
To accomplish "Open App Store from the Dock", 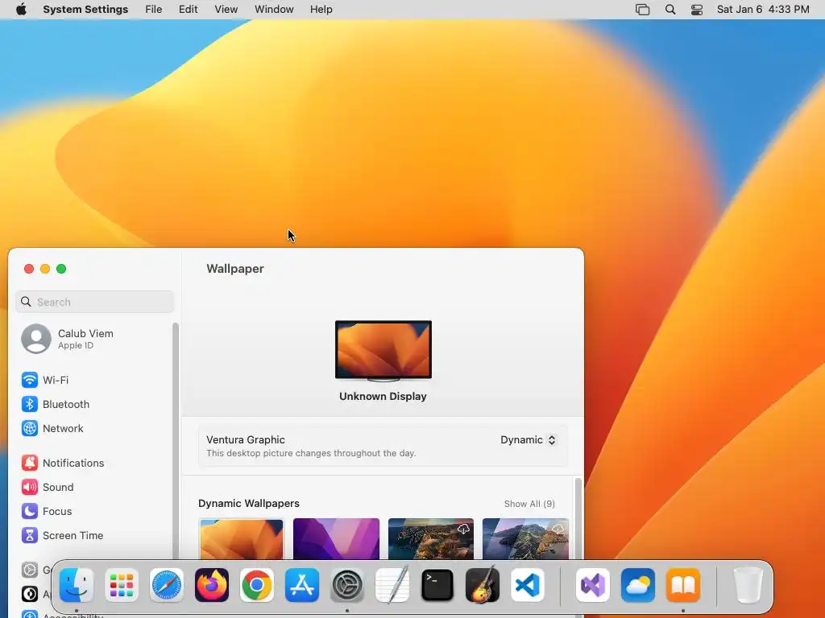I will point(302,585).
